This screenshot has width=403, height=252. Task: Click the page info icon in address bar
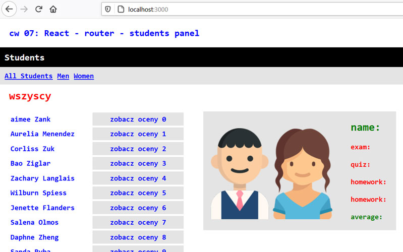[120, 9]
